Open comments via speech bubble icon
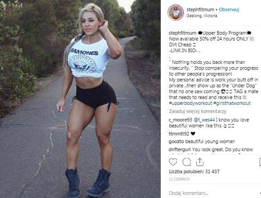 point(186,162)
